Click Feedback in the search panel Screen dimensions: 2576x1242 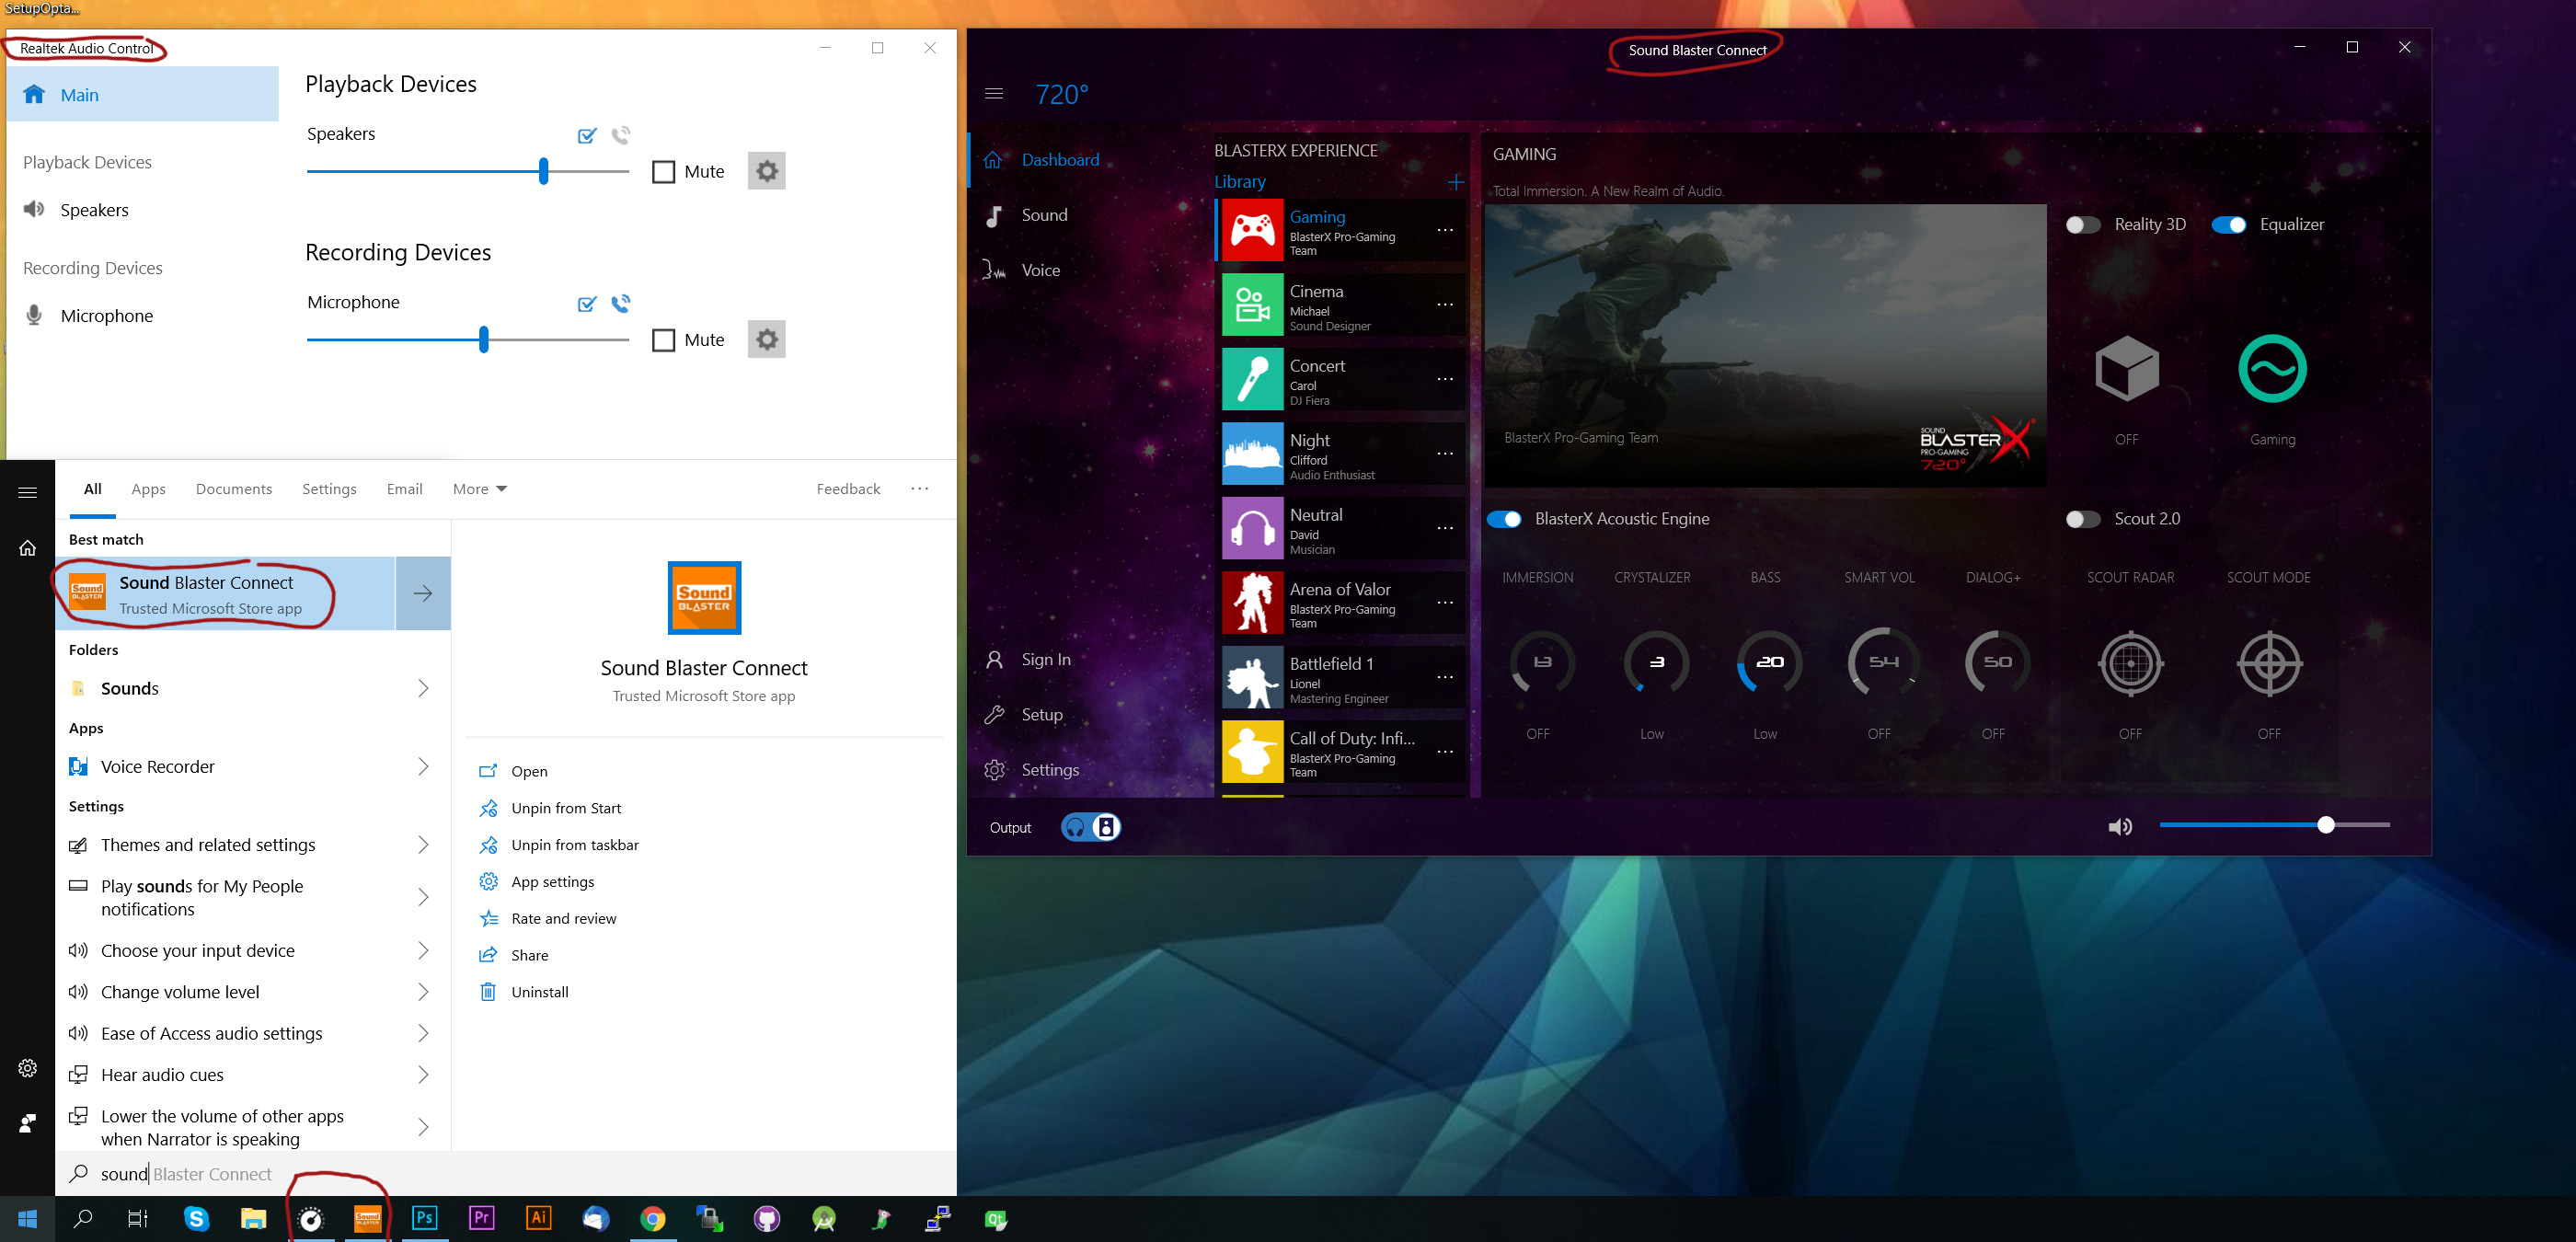coord(848,489)
